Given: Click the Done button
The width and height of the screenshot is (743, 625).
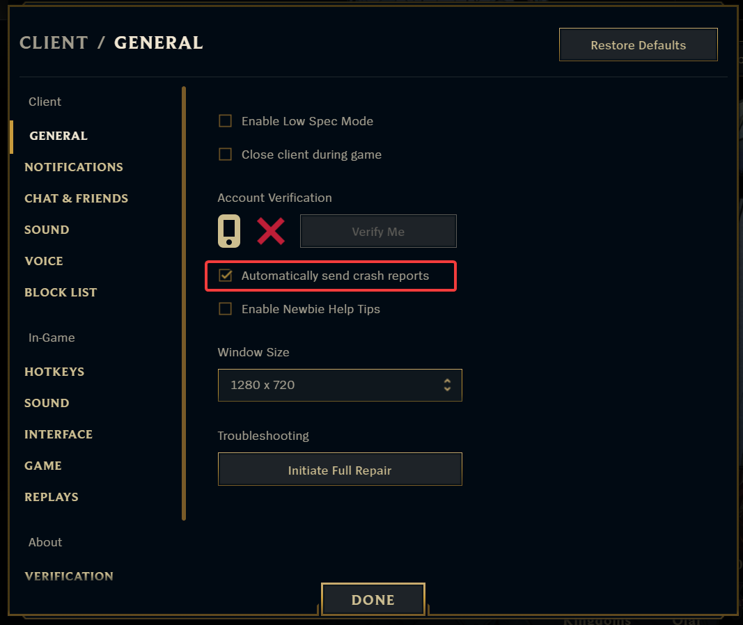Looking at the screenshot, I should coord(373,599).
